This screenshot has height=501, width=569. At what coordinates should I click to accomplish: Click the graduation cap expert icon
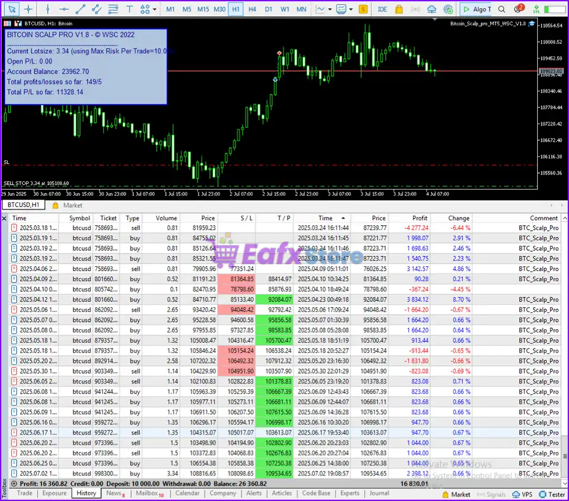(x=531, y=23)
